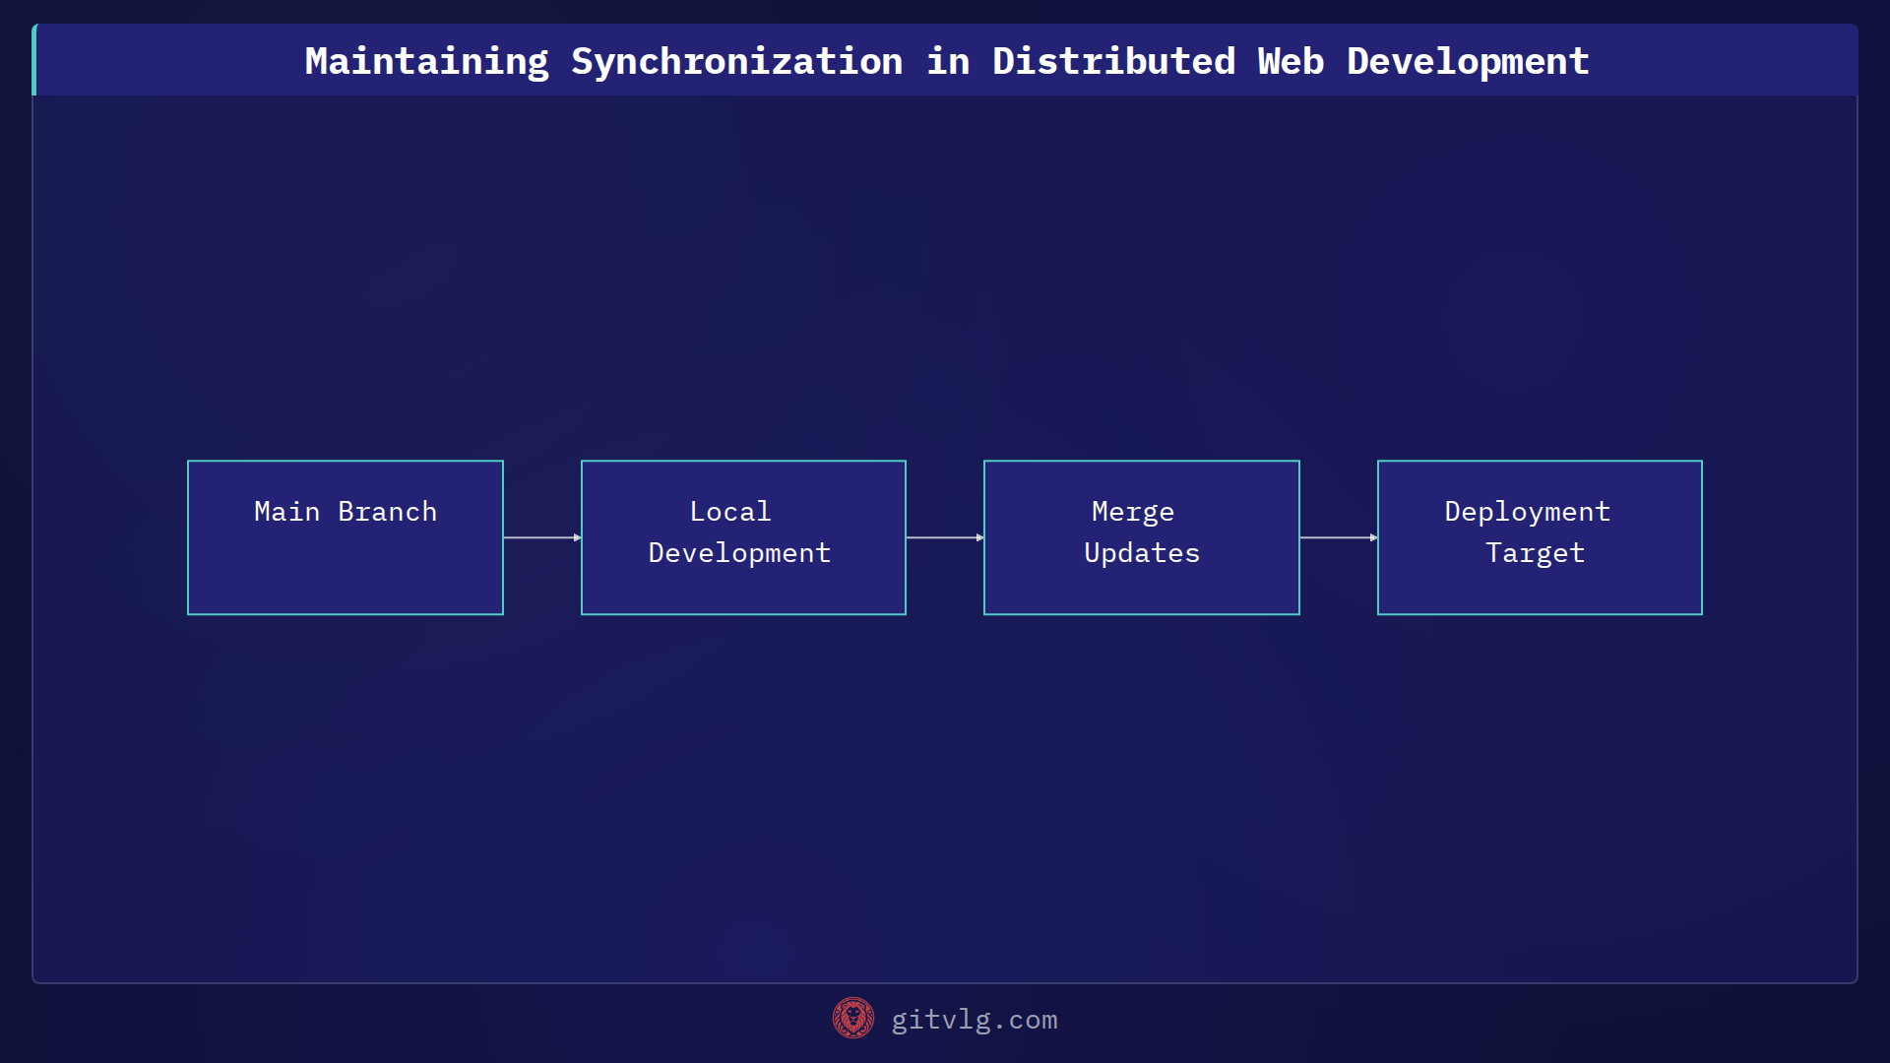This screenshot has width=1890, height=1063.
Task: Select the Main Branch box
Action: point(346,537)
